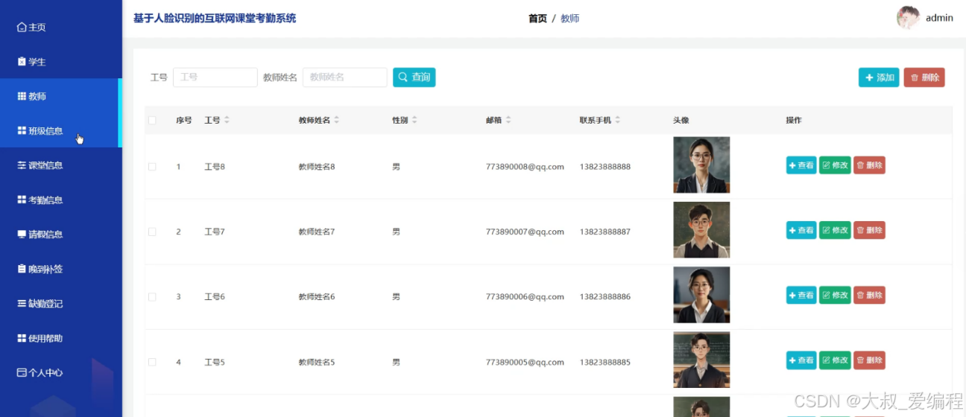Image resolution: width=966 pixels, height=417 pixels.
Task: Click 删除 for the 工号7 row
Action: click(x=869, y=230)
